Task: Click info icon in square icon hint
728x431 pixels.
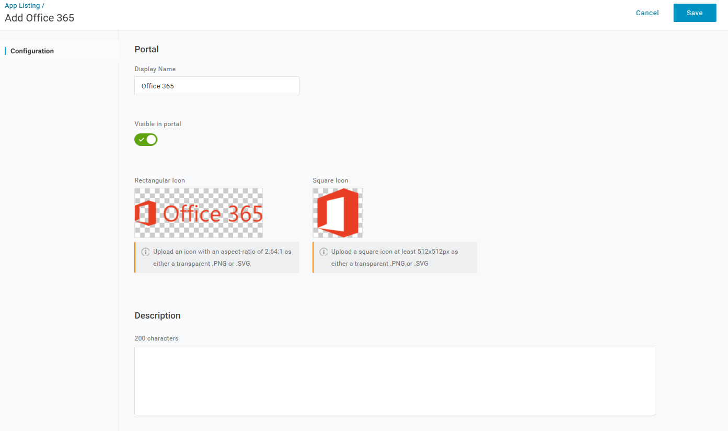Action: click(323, 252)
